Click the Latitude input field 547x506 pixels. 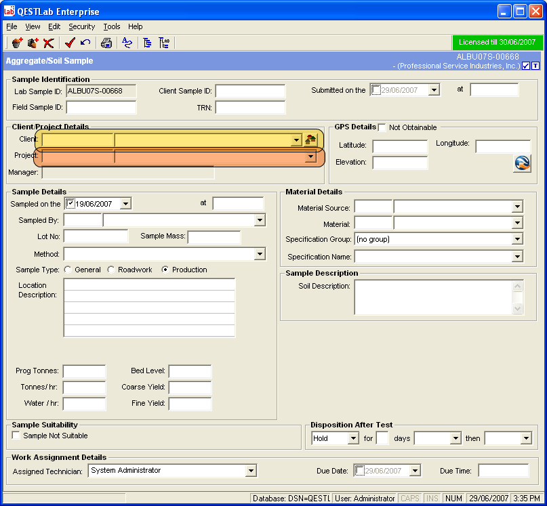coord(400,146)
